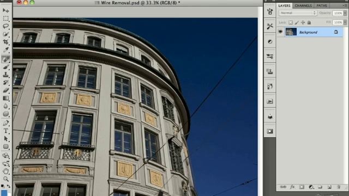The width and height of the screenshot is (349, 196).
Task: Open the Adjustments panel icon
Action: pos(270,41)
